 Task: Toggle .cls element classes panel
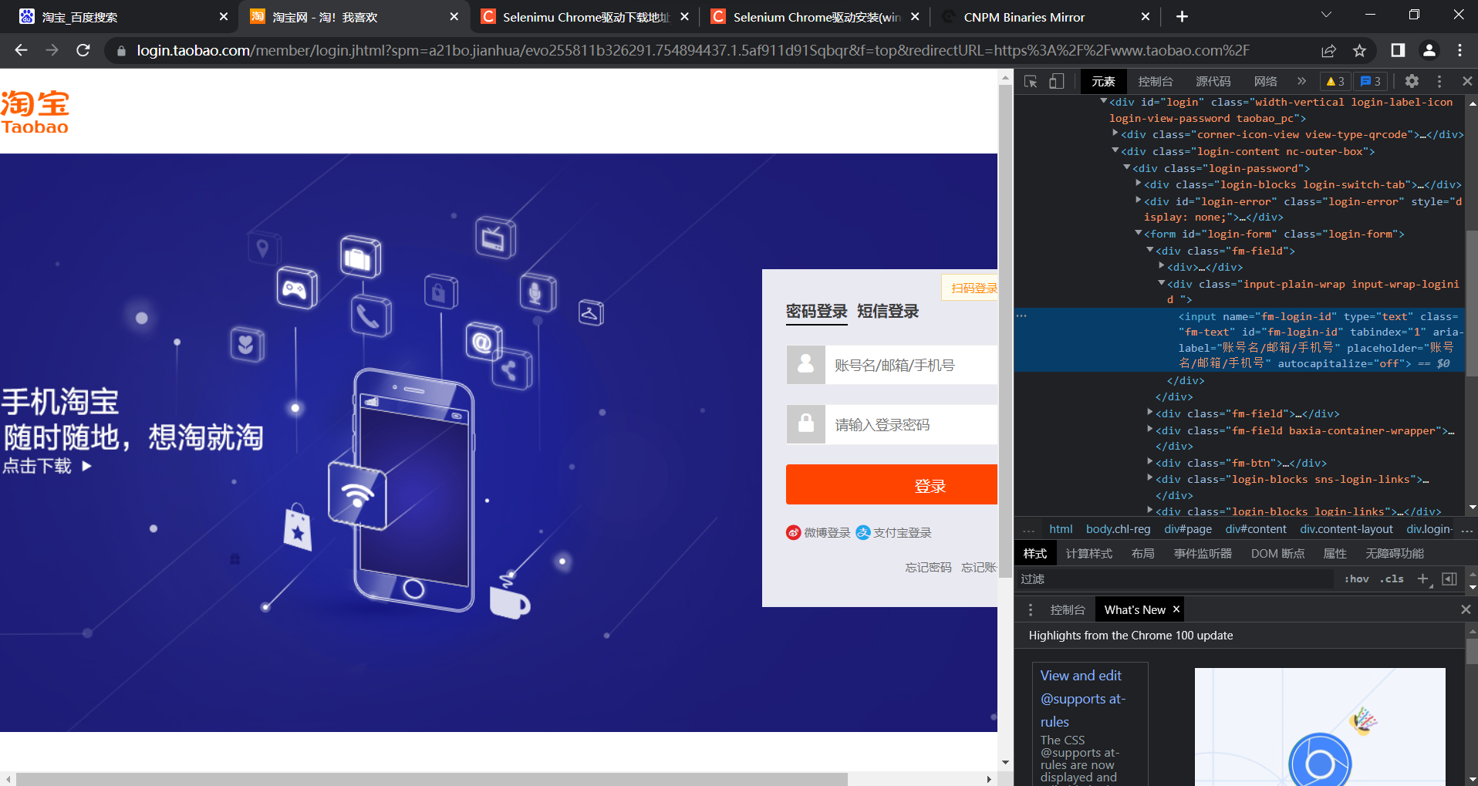click(1392, 579)
